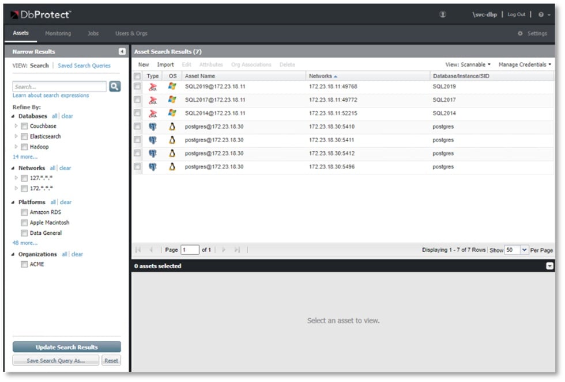The width and height of the screenshot is (565, 382).
Task: Click the Log Out link
Action: click(x=517, y=14)
